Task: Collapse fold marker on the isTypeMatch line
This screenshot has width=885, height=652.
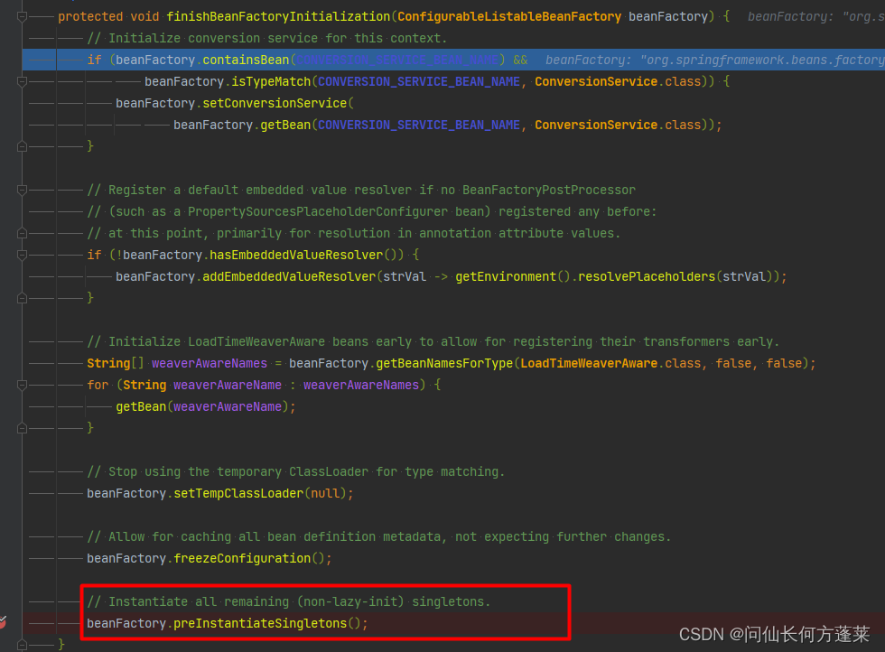Action: (22, 82)
